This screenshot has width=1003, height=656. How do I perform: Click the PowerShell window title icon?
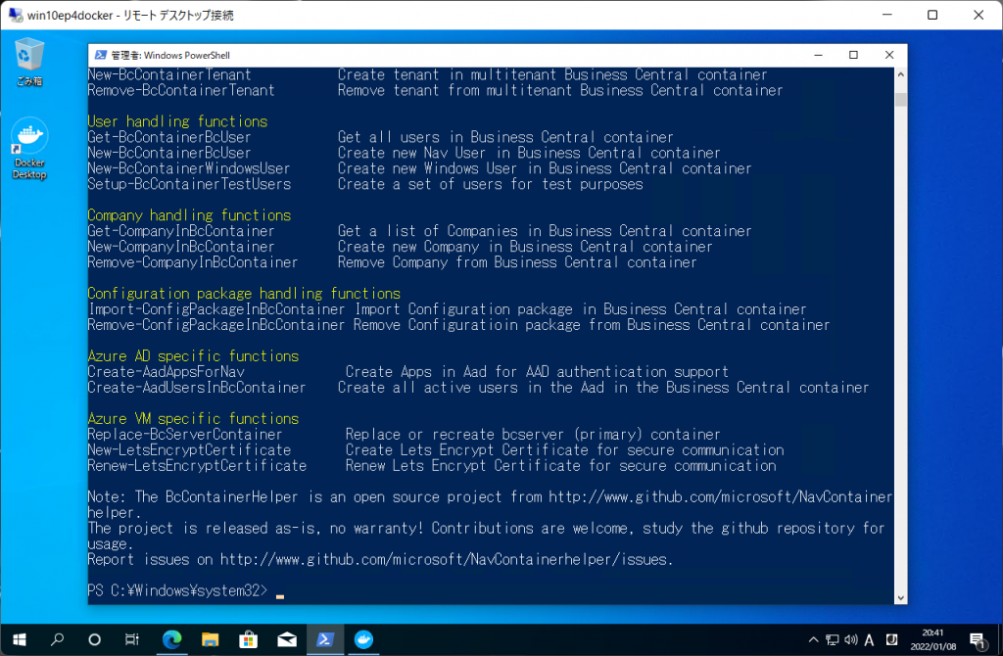[x=101, y=55]
